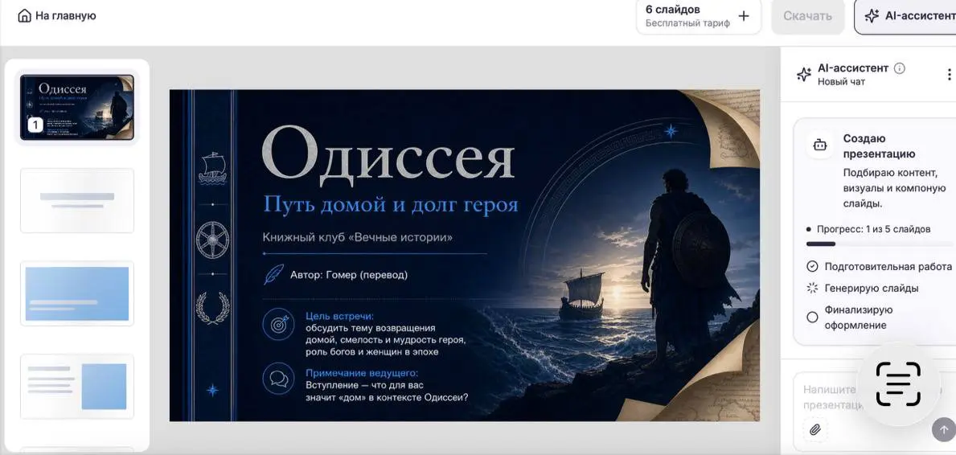Click the 'Прогресс: 1 из 5 слайдов' text
This screenshot has width=956, height=455.
pos(873,229)
